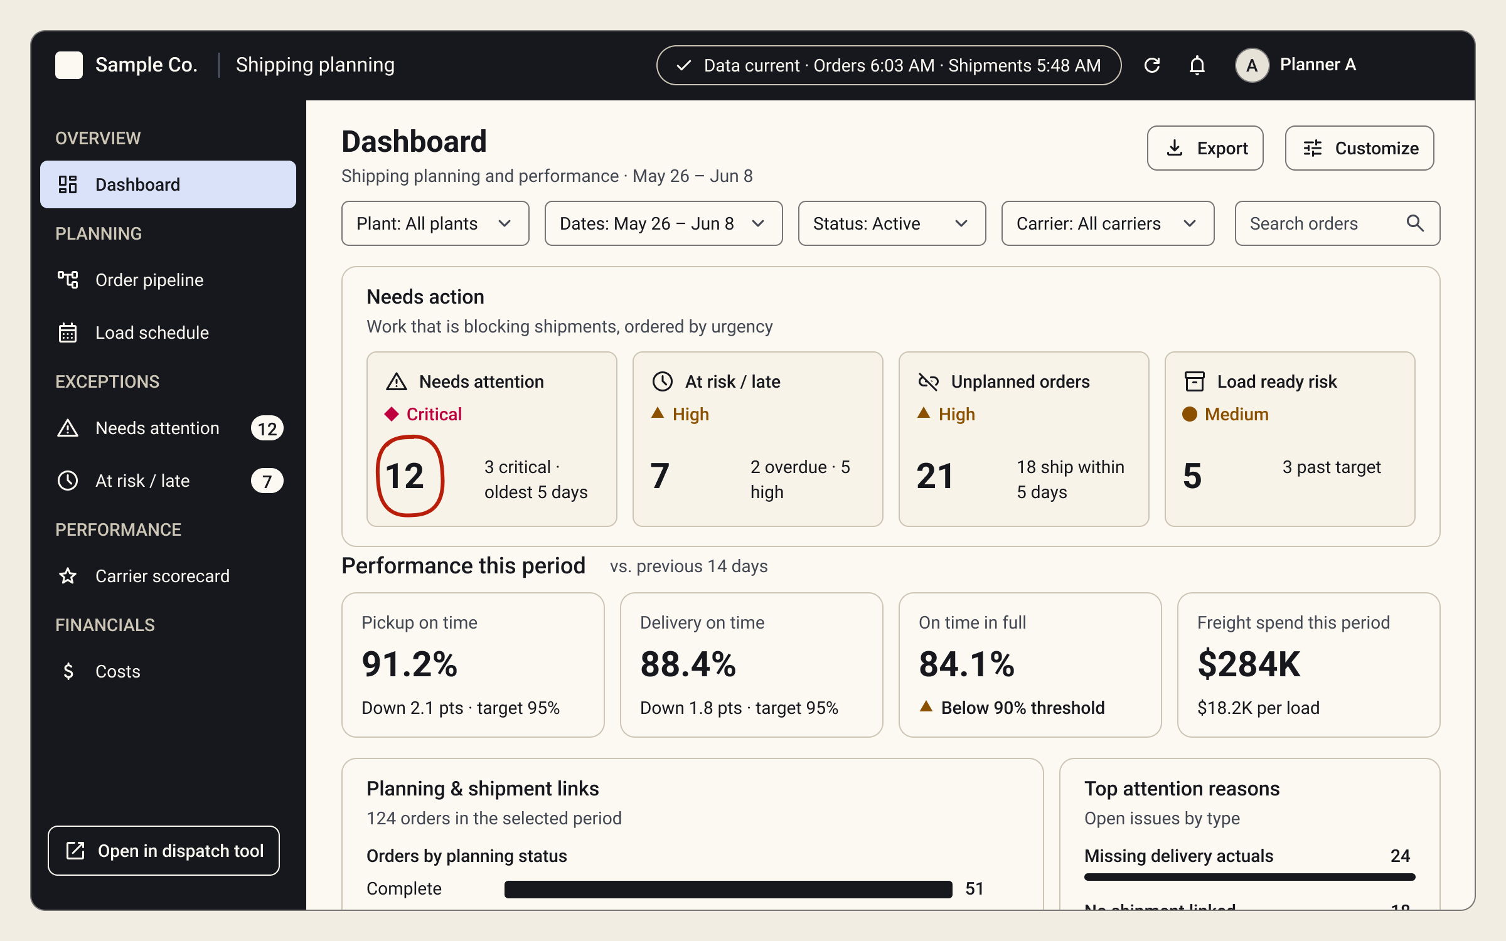Viewport: 1506px width, 941px height.
Task: Click the 12 badge beside Needs attention
Action: point(267,428)
